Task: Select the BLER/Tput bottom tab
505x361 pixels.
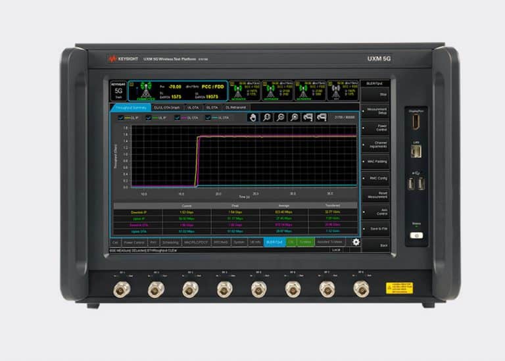Action: [x=274, y=242]
